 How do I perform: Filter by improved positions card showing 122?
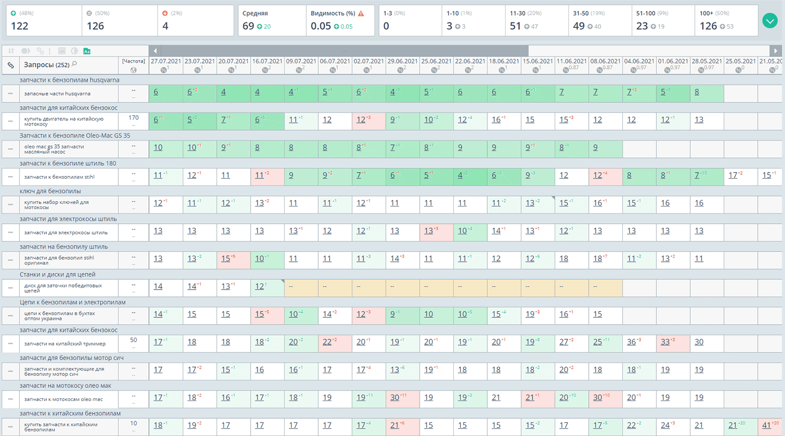tap(44, 20)
